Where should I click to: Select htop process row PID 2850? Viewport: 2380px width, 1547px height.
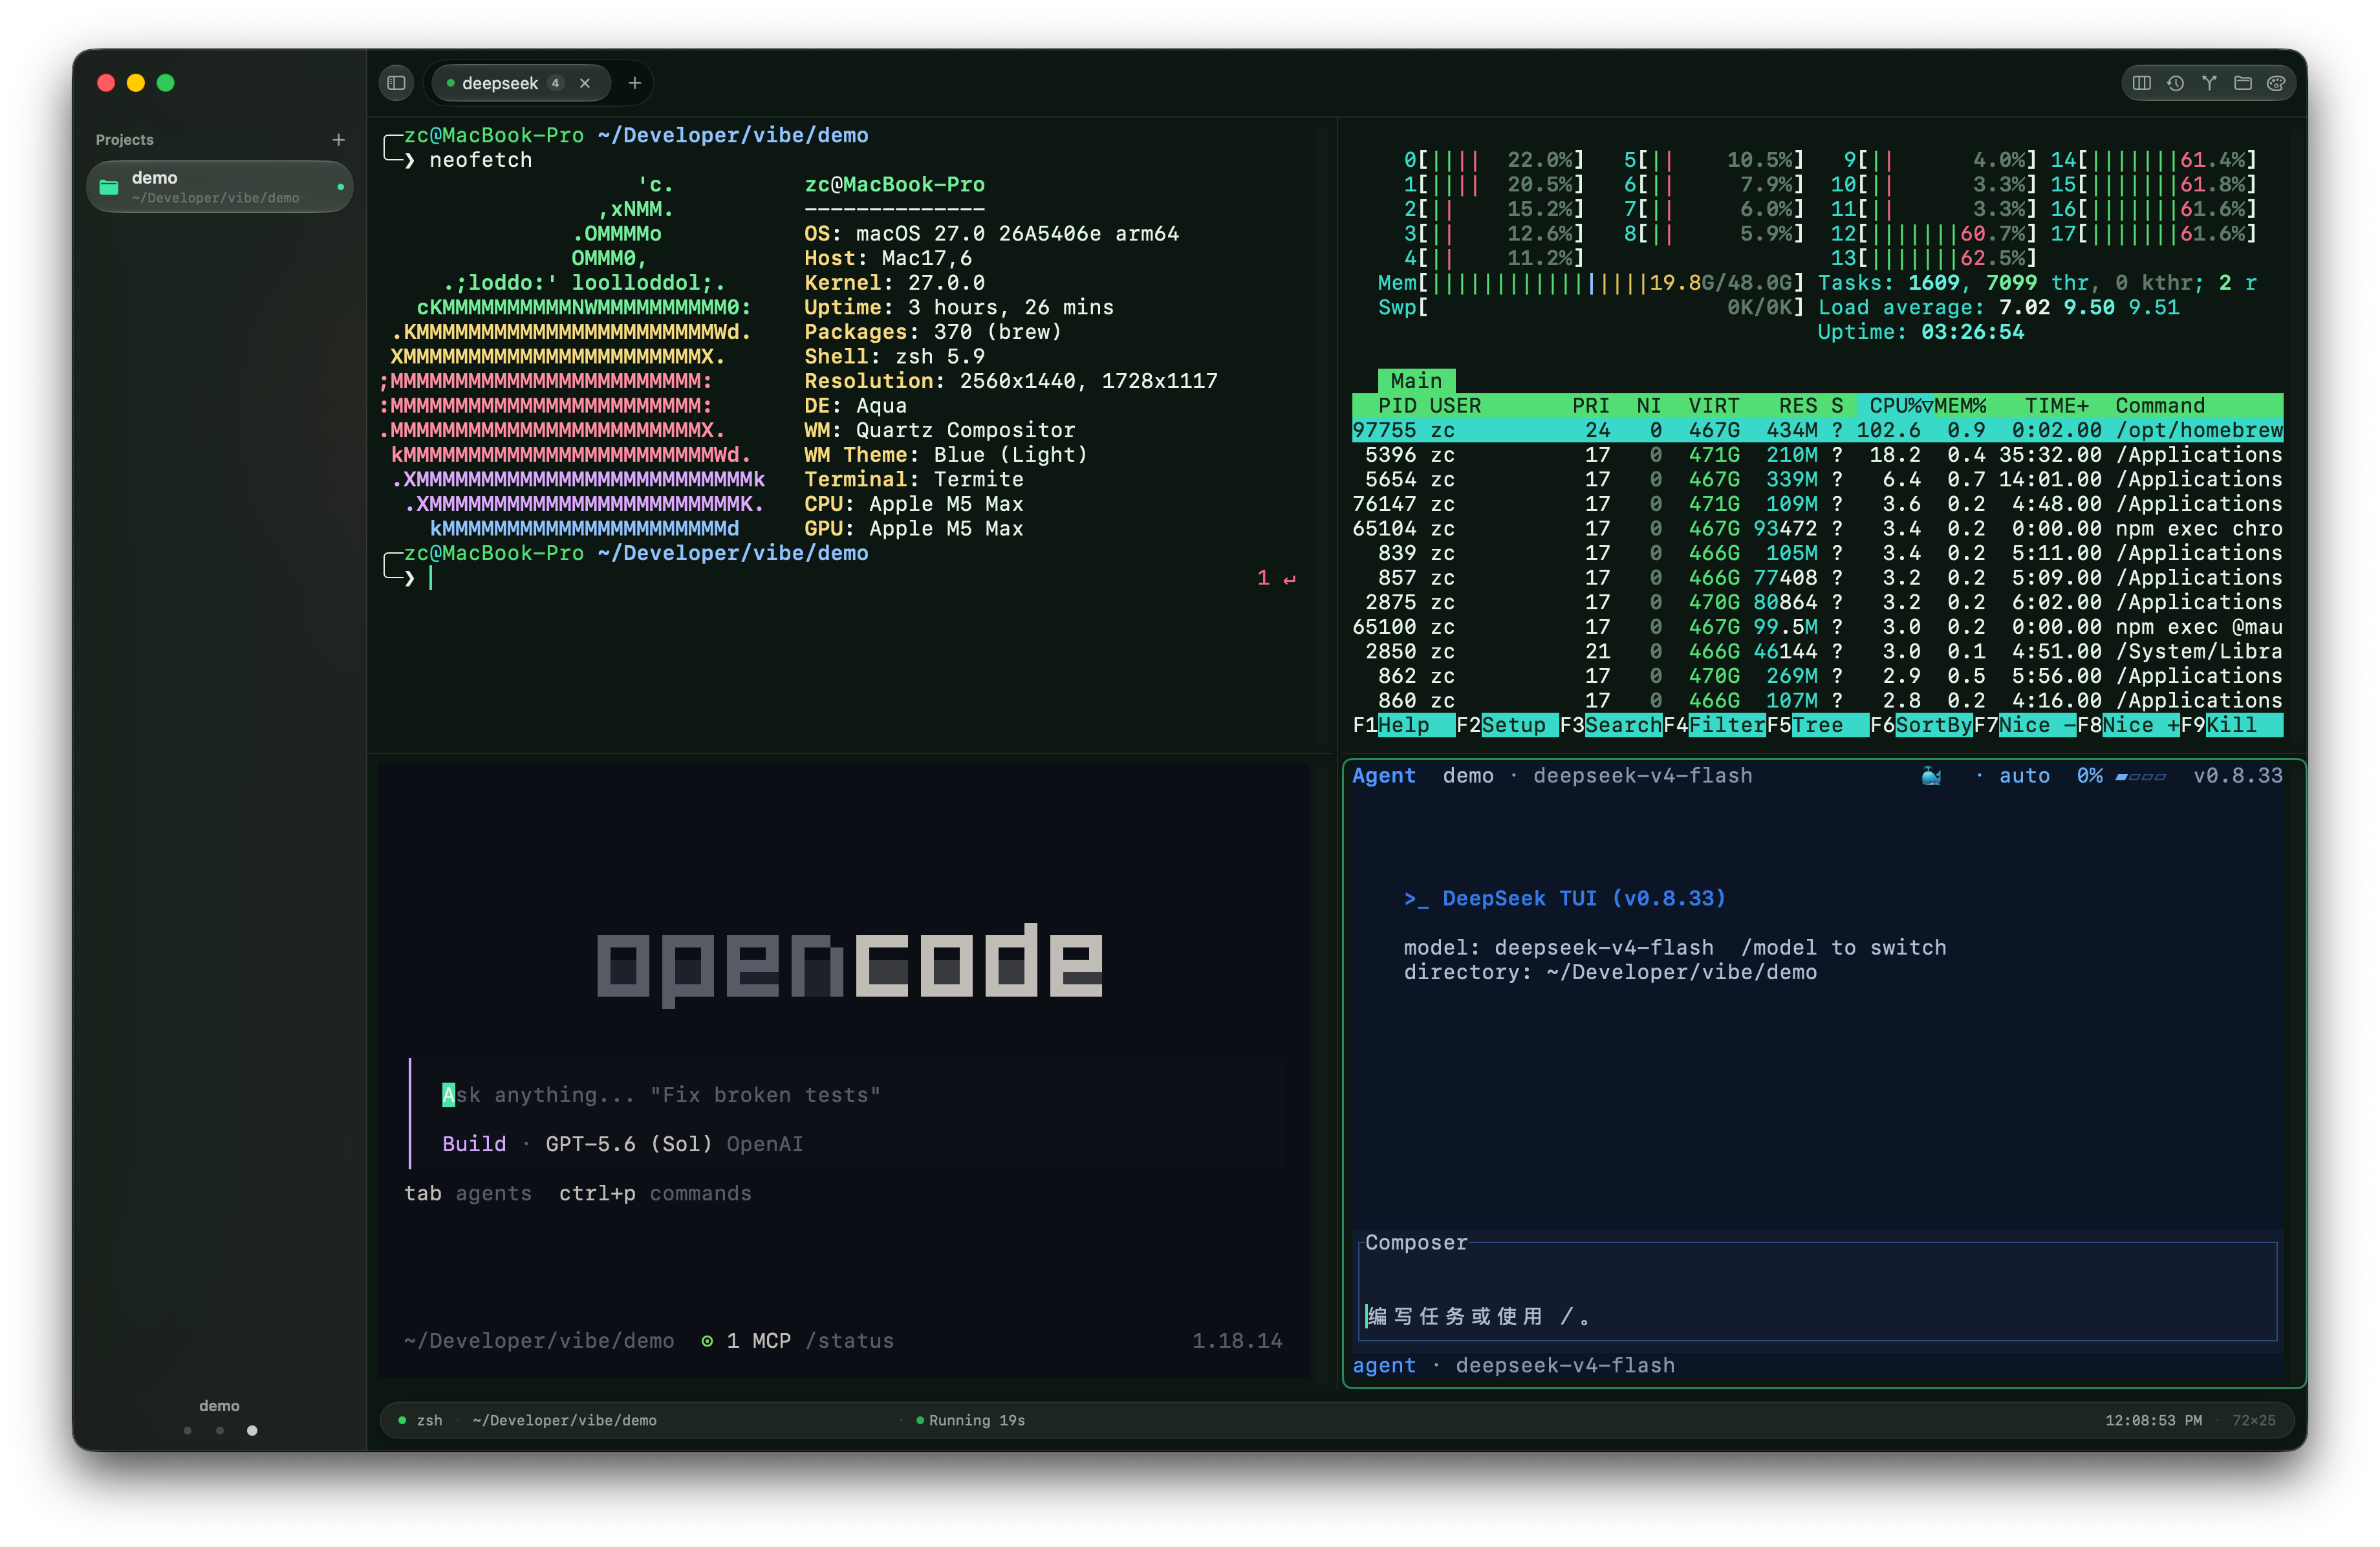click(1817, 652)
